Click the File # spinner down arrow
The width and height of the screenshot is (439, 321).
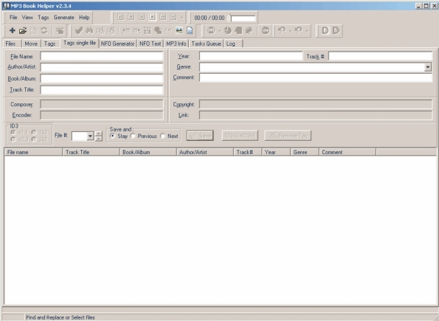(99, 139)
